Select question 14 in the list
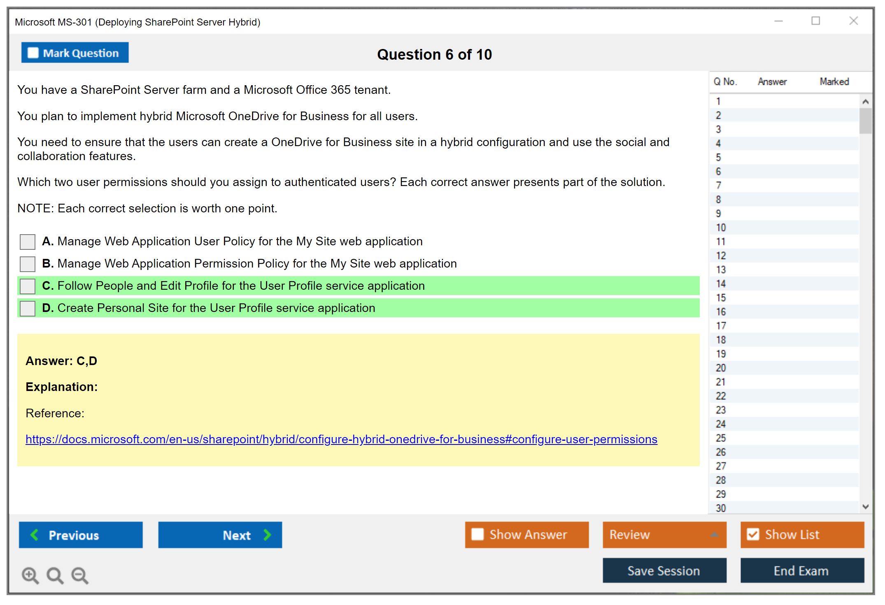The width and height of the screenshot is (885, 605). point(721,284)
